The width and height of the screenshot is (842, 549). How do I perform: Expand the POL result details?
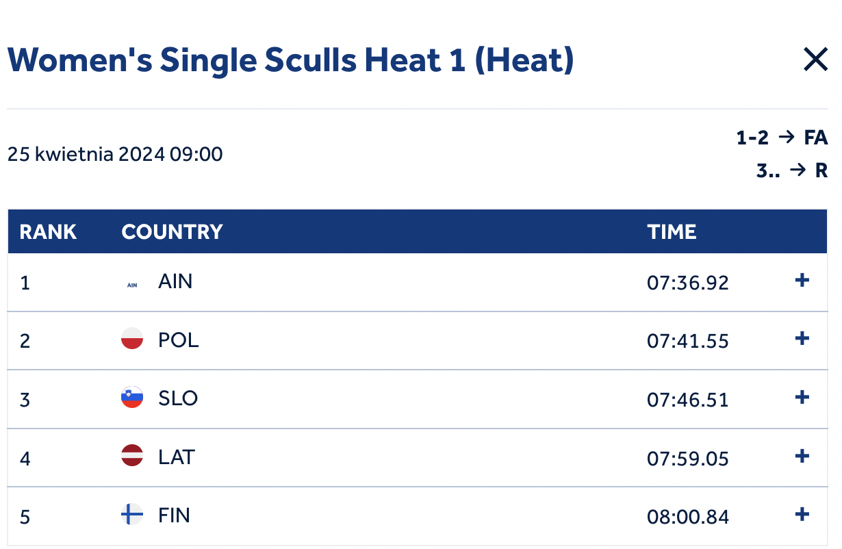coord(802,339)
